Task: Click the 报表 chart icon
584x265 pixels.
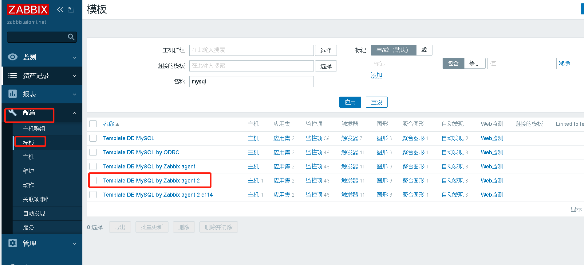Action: pos(13,94)
